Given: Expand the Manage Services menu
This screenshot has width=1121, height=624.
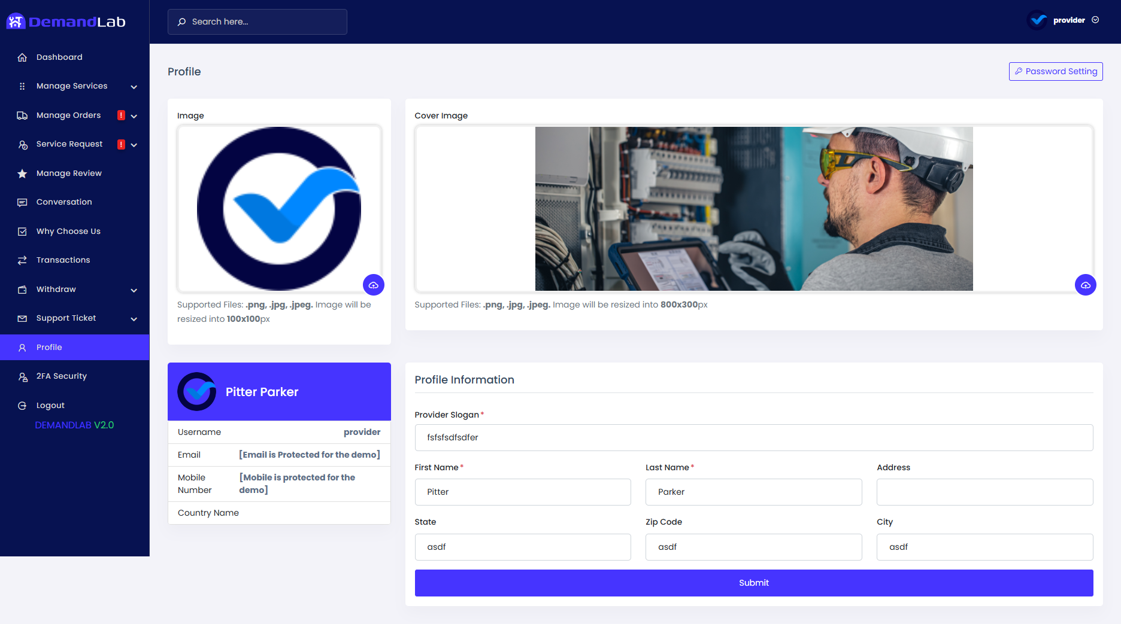Looking at the screenshot, I should point(72,86).
